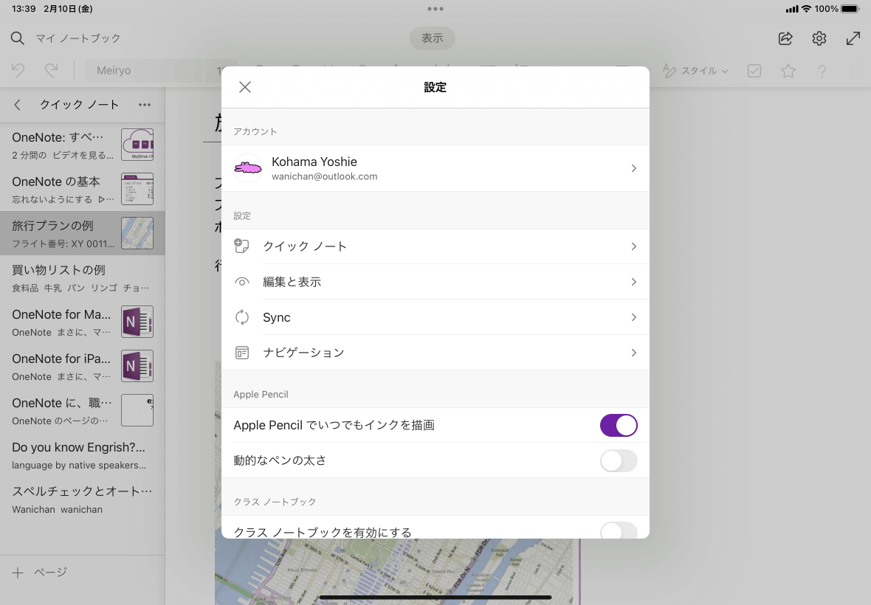
Task: Open クイック ノート more options ellipsis
Action: (145, 105)
